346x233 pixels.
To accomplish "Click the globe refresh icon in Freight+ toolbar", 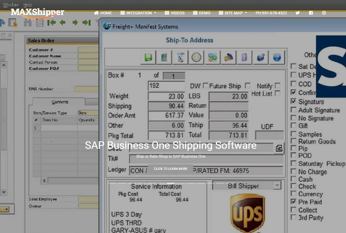I will click(x=261, y=57).
